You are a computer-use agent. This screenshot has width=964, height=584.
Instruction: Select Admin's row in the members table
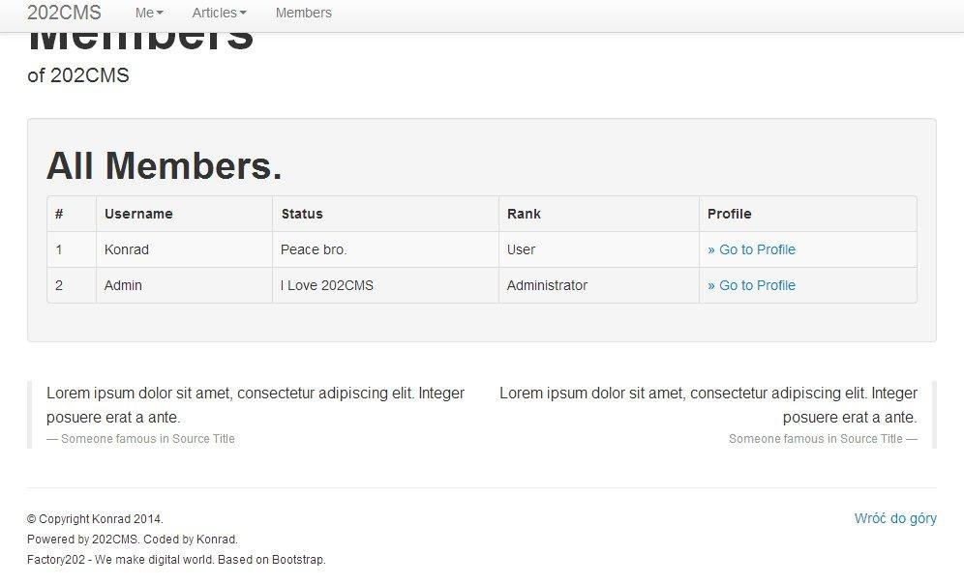point(387,285)
